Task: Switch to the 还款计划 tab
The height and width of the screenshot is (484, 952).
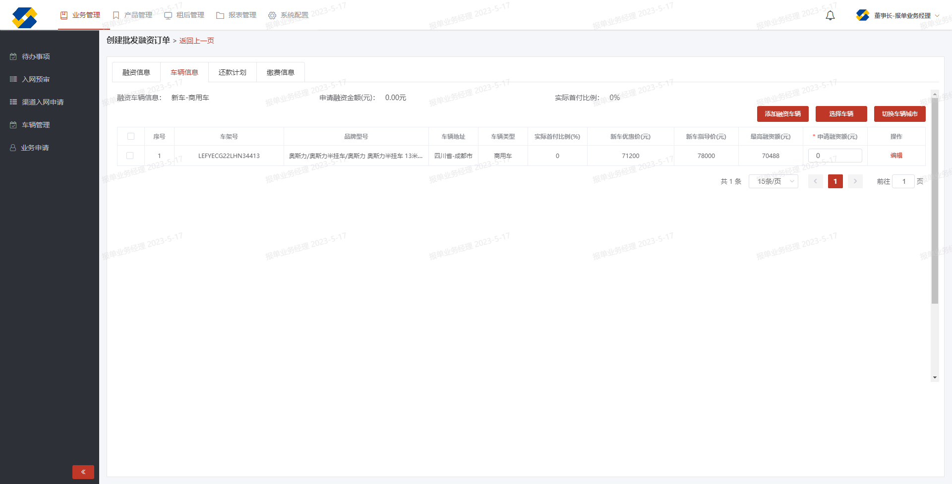Action: [x=232, y=72]
